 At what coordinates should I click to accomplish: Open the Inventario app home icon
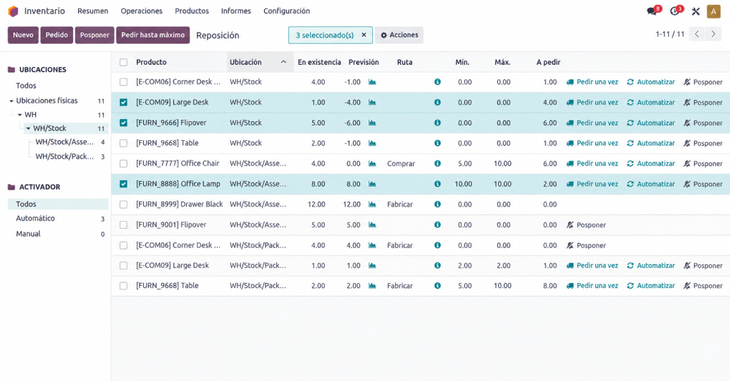click(13, 11)
